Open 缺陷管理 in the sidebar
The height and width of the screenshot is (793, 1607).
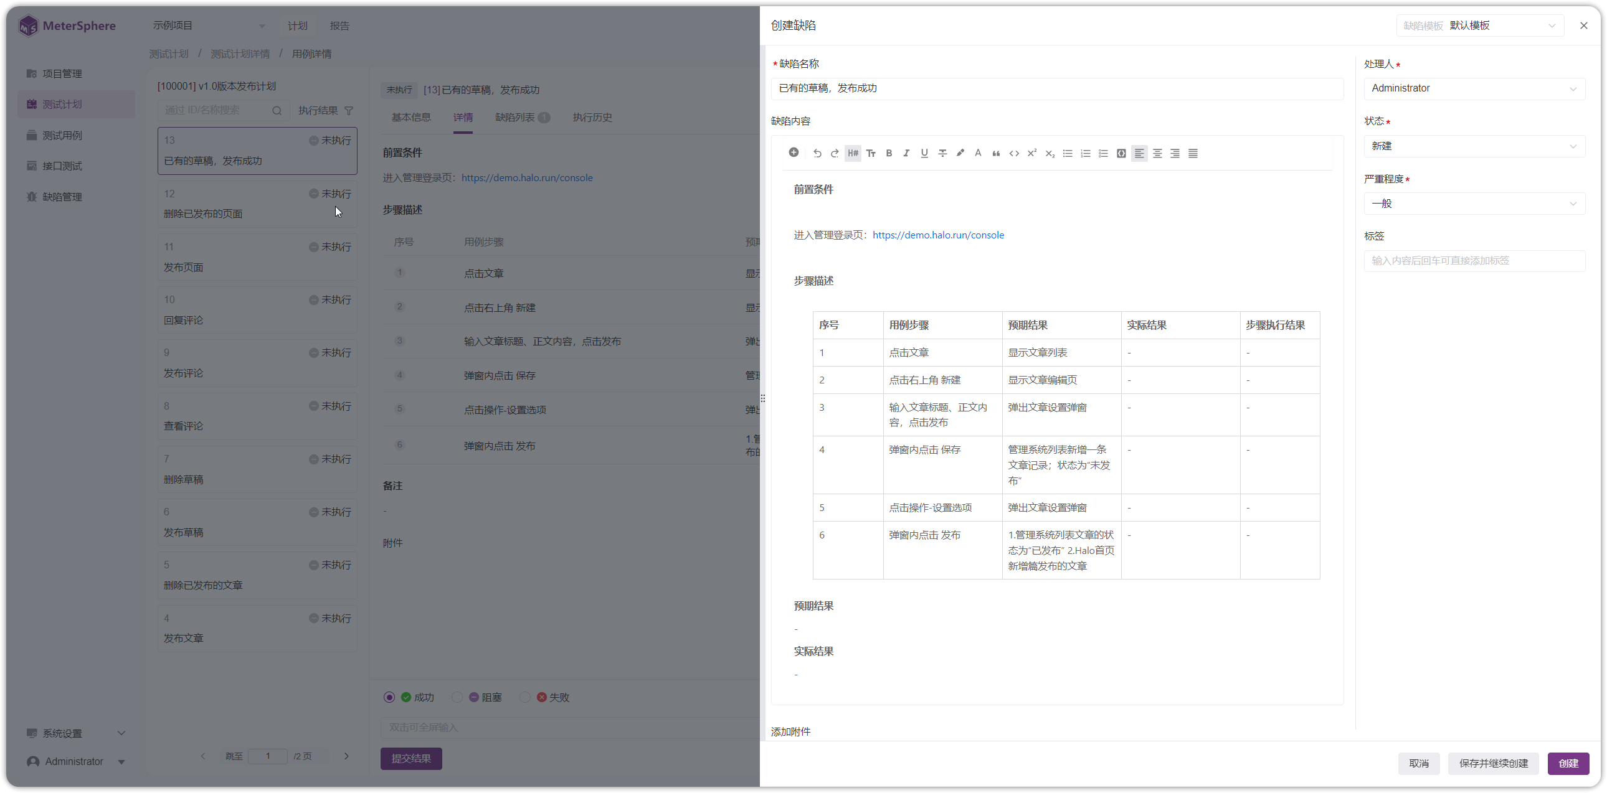point(62,197)
